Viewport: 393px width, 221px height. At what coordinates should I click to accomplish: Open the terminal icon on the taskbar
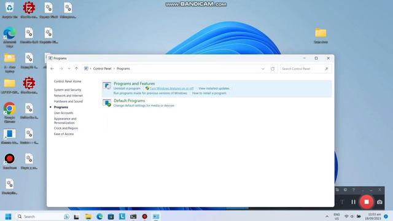click(x=133, y=217)
